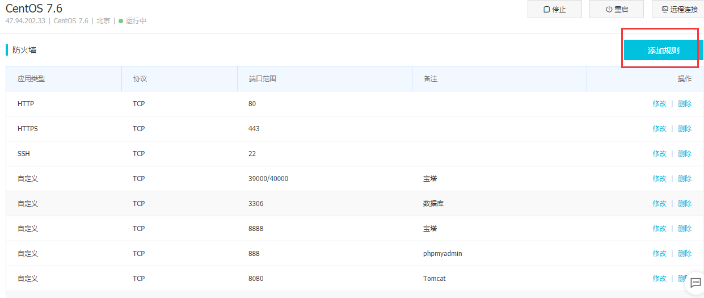
Task: Delete the 8888 宝塔 rule
Action: 685,229
